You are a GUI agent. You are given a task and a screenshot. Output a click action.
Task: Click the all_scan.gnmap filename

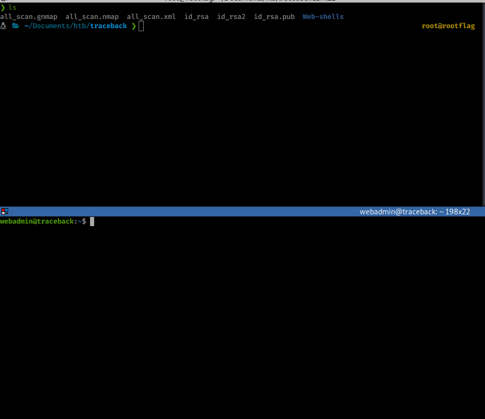(x=29, y=16)
